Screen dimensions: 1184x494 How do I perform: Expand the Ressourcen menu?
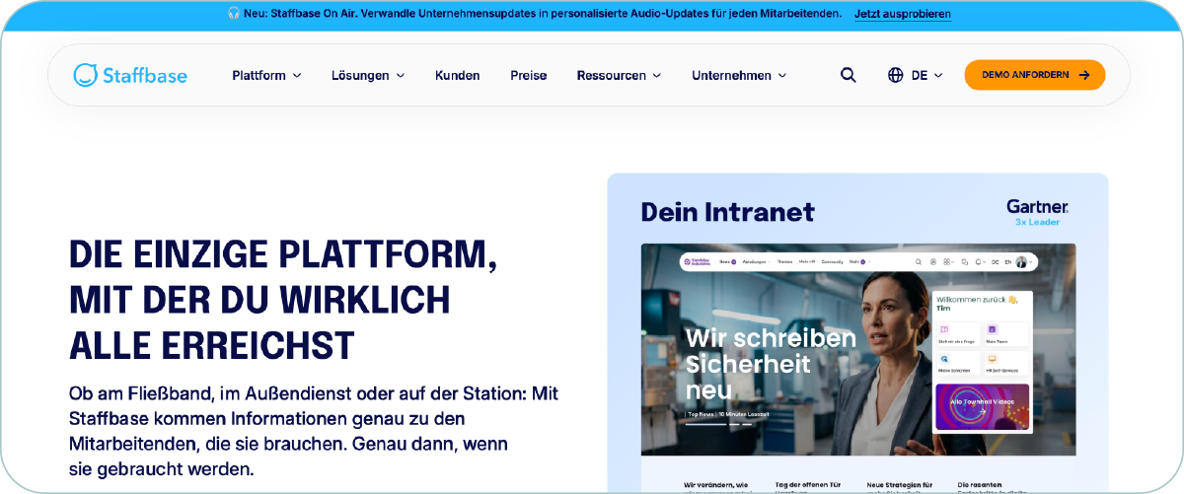[x=619, y=75]
